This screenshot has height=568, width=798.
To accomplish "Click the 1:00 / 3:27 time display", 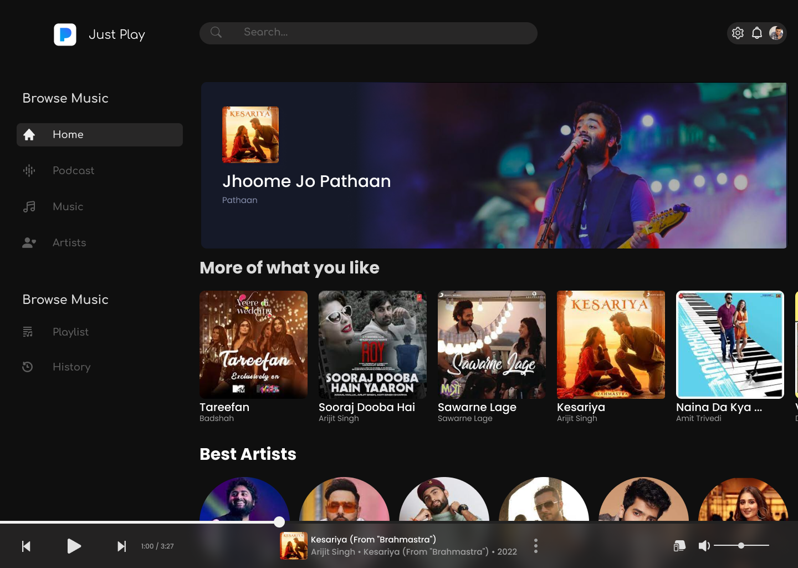I will [157, 546].
